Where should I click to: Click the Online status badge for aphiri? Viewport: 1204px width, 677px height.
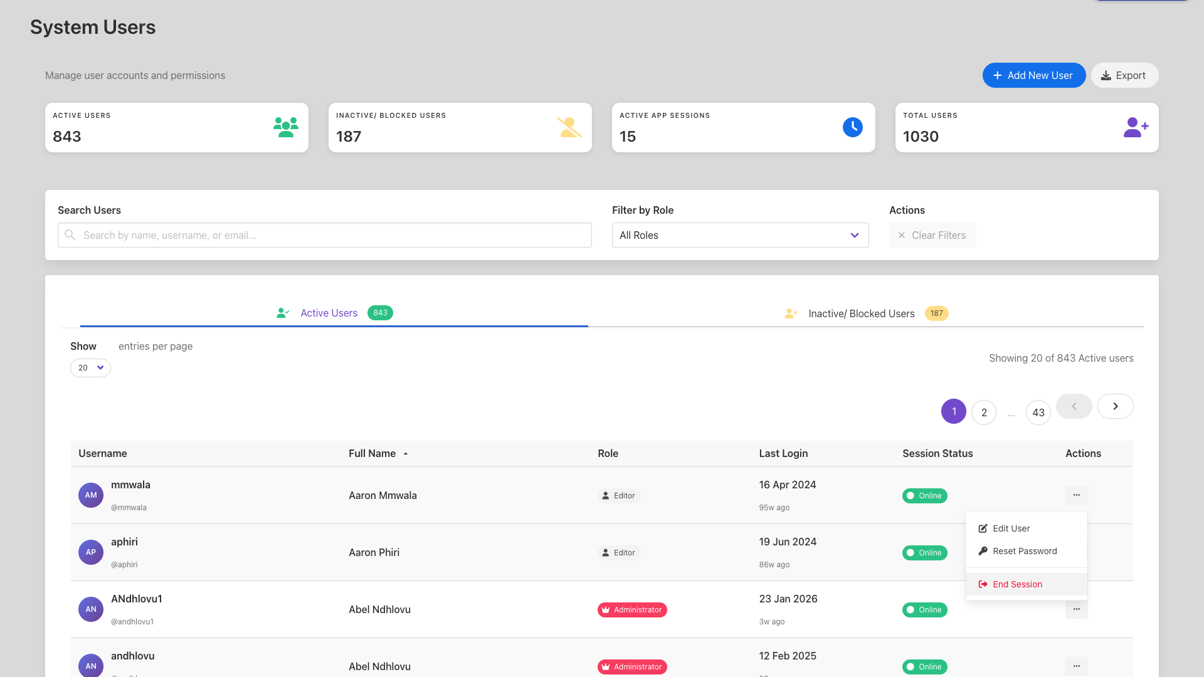(x=924, y=553)
